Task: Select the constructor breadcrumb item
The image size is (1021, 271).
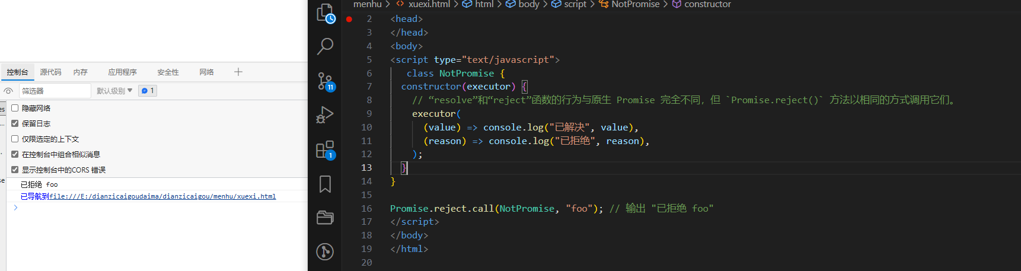Action: click(701, 4)
